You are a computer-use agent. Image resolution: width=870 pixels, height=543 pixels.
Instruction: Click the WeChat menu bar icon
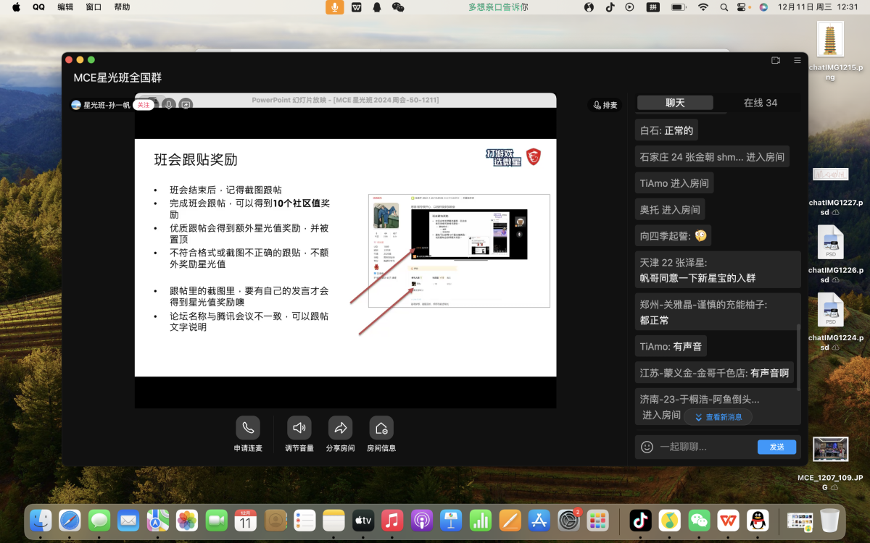(x=397, y=7)
